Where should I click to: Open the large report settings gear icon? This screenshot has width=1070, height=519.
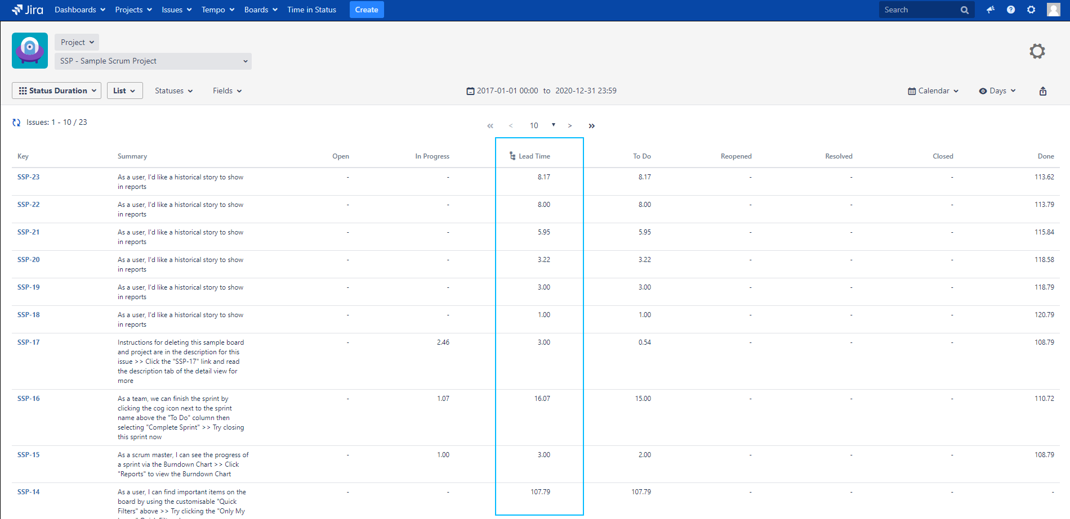tap(1037, 51)
